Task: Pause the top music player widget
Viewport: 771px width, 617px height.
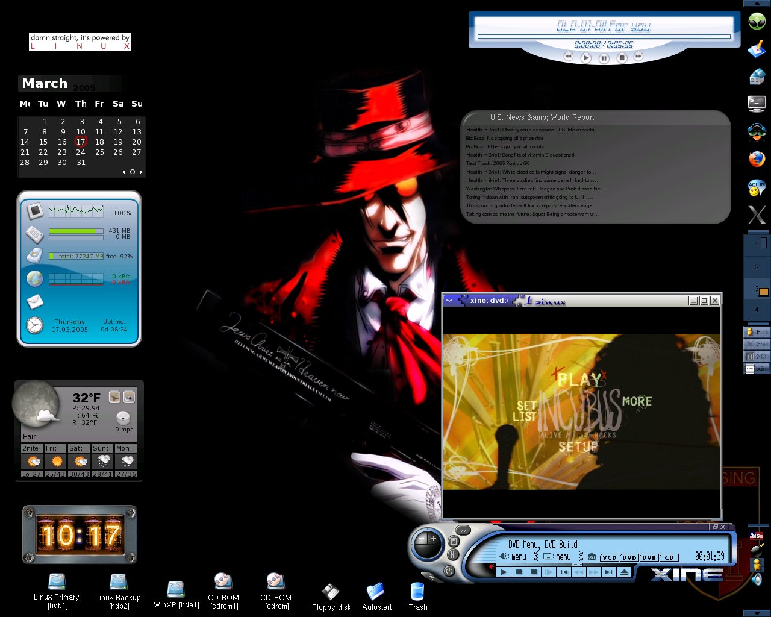Action: (x=604, y=58)
